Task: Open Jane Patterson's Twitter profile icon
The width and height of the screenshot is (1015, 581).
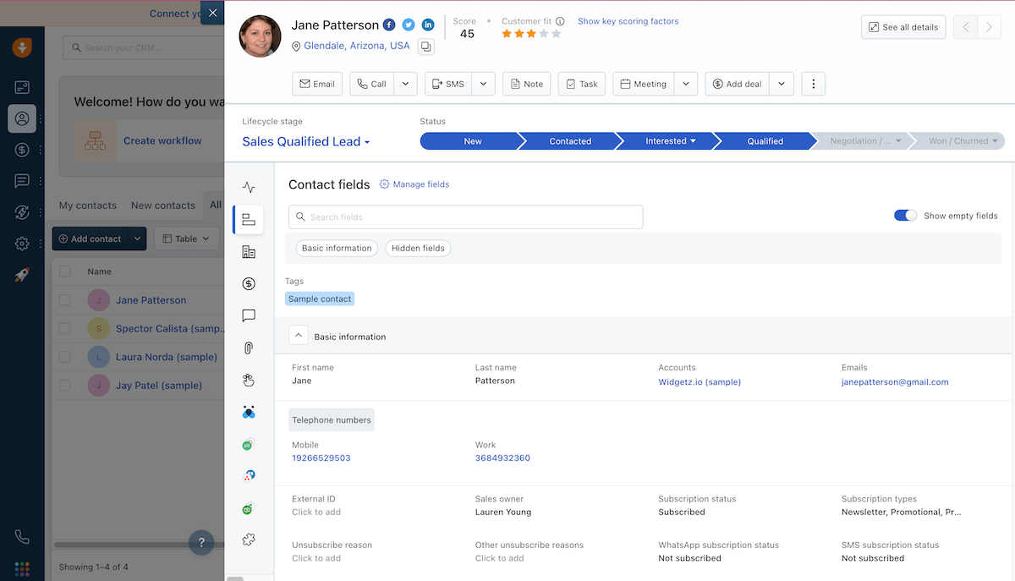Action: click(x=409, y=25)
